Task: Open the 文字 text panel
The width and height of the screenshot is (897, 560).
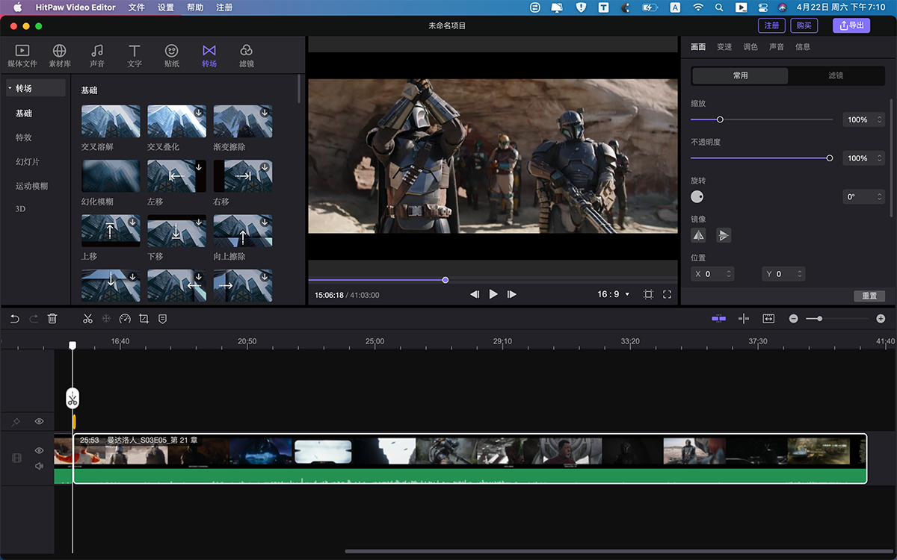Action: (135, 56)
